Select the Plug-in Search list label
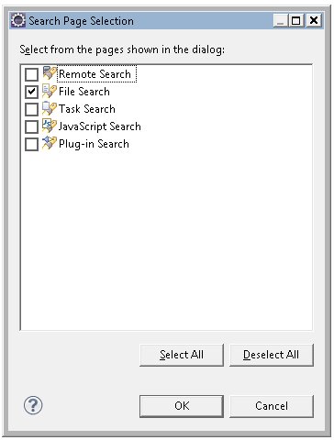This screenshot has height=440, width=334. click(x=94, y=144)
